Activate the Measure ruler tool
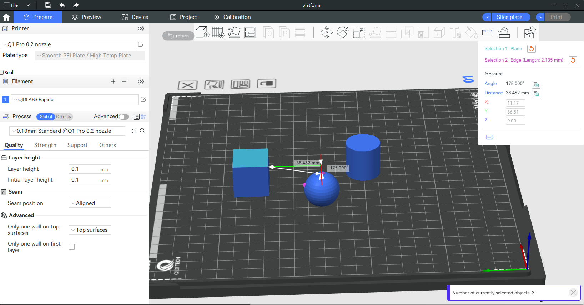Screen dimensions: 584x305 point(487,33)
